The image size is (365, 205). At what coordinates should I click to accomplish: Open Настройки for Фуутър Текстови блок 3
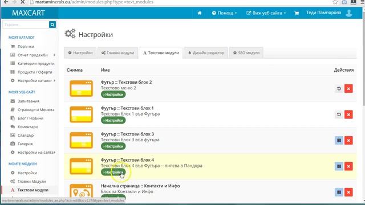pyautogui.click(x=113, y=146)
